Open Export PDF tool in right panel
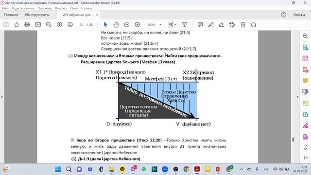Screen dimensions: 311x175 click(305, 48)
